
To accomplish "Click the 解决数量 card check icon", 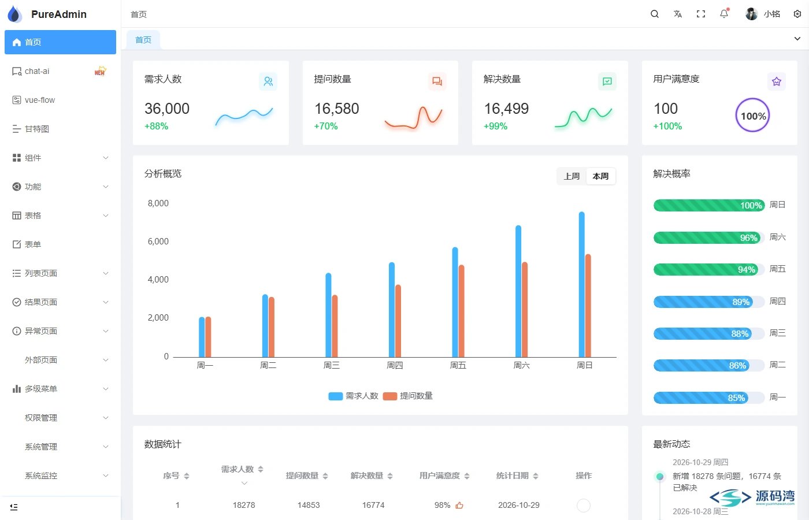I will (607, 81).
